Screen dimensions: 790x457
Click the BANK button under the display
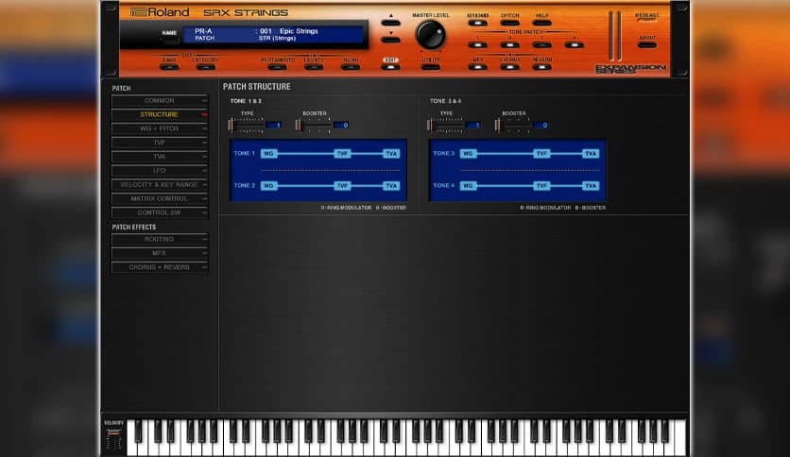pos(169,67)
